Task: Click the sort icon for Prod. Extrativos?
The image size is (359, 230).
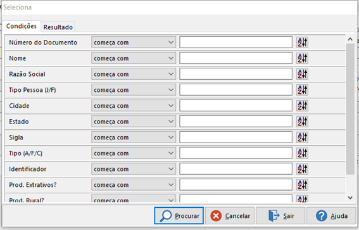Action: (x=302, y=184)
